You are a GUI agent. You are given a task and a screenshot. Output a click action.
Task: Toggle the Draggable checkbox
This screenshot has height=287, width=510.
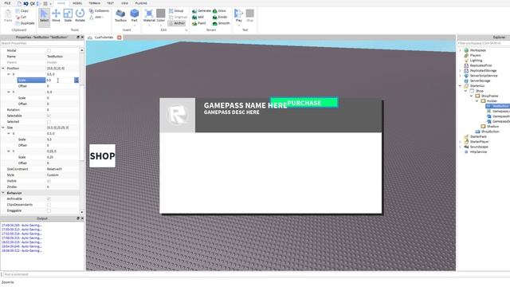tap(49, 210)
